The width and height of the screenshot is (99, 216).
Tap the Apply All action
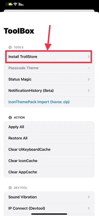tap(49, 127)
